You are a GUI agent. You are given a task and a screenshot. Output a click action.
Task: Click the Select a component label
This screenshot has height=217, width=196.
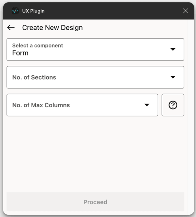pos(38,45)
